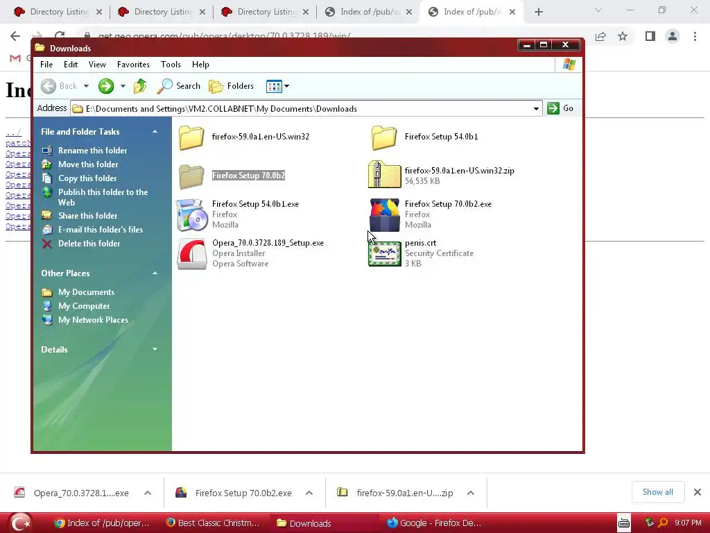Viewport: 710px width, 533px height.
Task: Switch to Chrome Index of /pub taskbar item
Action: click(x=102, y=523)
